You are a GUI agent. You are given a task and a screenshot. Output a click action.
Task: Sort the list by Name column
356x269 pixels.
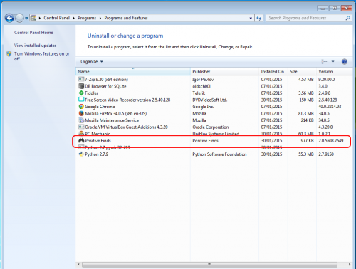coord(133,72)
